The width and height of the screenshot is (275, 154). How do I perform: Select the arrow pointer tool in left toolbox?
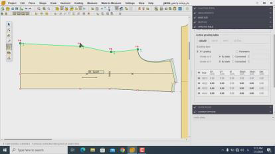point(9,24)
